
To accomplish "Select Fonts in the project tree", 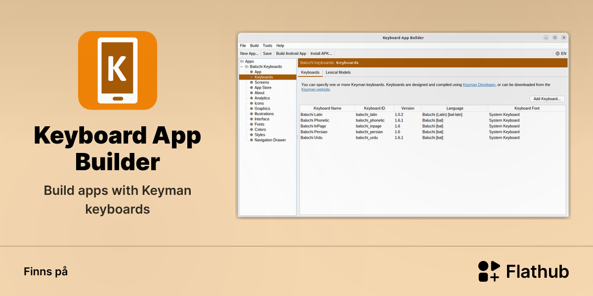I will point(259,124).
